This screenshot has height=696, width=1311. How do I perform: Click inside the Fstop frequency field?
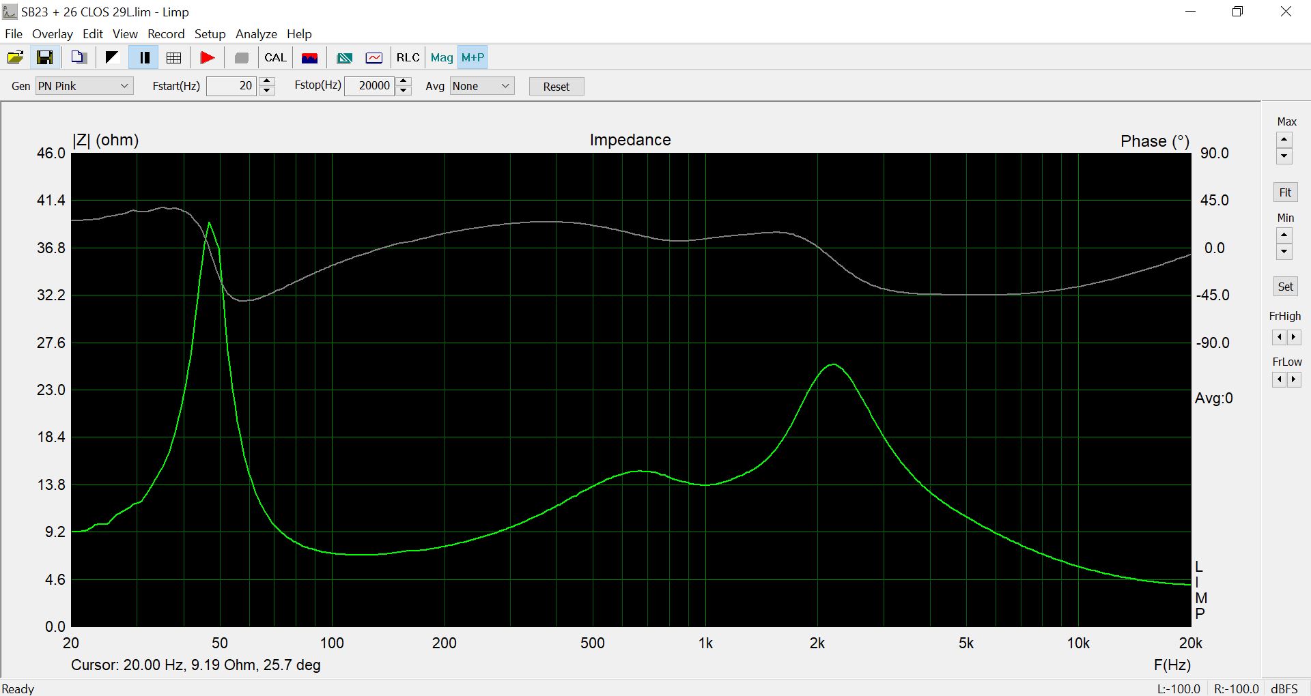(369, 85)
